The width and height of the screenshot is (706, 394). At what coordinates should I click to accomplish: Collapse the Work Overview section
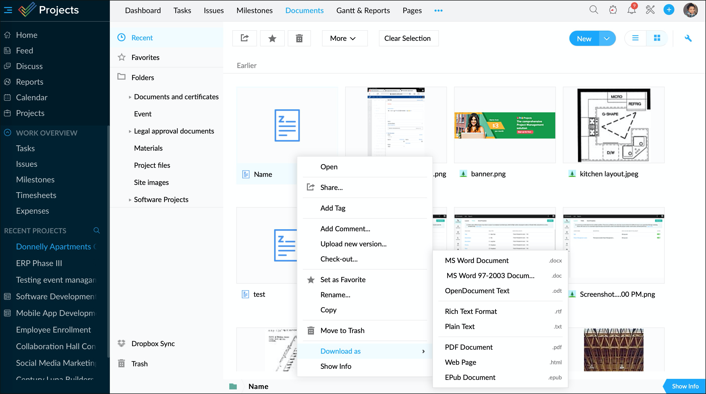point(8,133)
